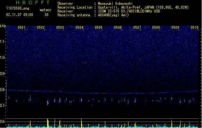Click the 0510 time marker
This screenshot has height=128, width=202.
pos(195,28)
